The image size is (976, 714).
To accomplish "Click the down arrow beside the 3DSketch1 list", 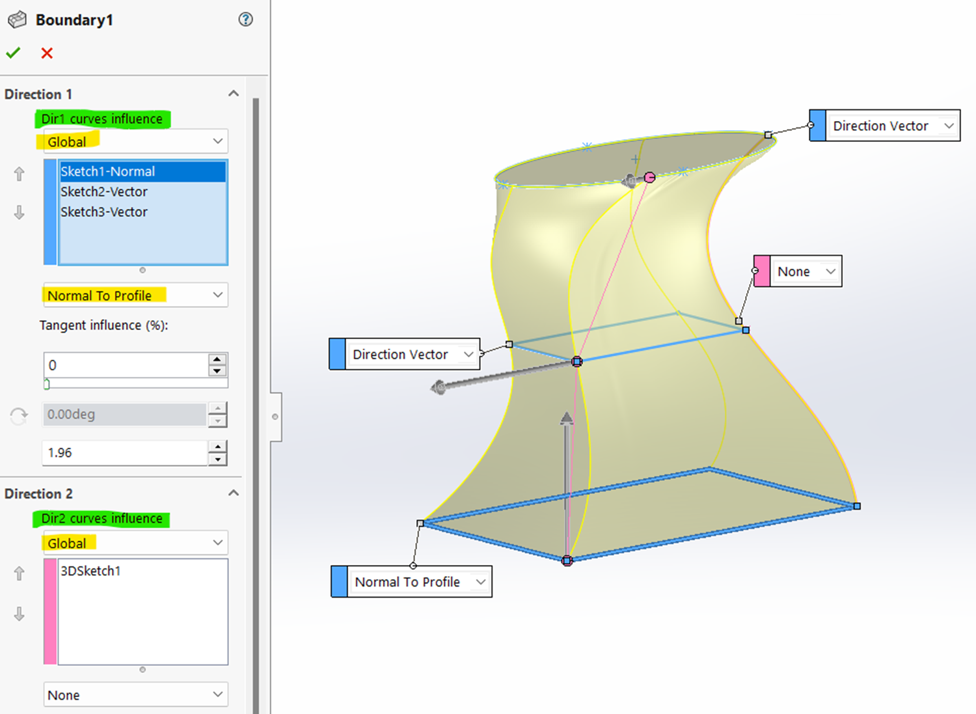I will 19,613.
